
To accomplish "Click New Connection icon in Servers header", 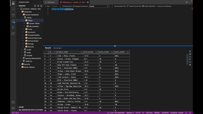I will pos(35,6).
